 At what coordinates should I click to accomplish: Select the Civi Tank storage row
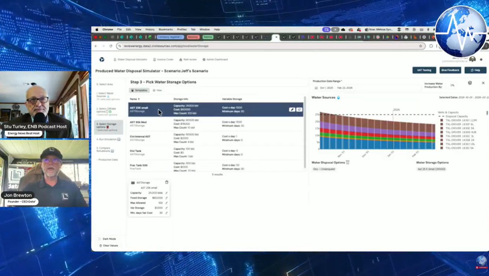coord(216,153)
